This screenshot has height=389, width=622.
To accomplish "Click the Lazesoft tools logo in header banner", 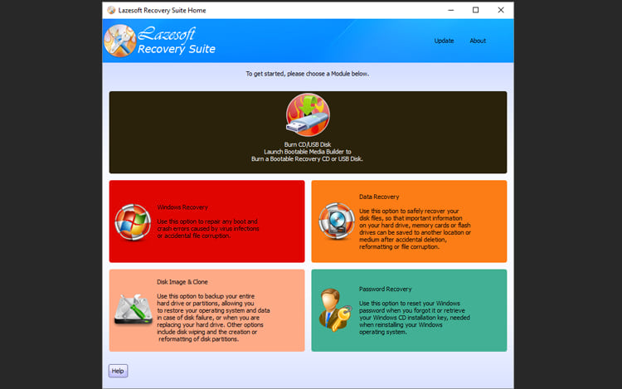I will pyautogui.click(x=122, y=41).
